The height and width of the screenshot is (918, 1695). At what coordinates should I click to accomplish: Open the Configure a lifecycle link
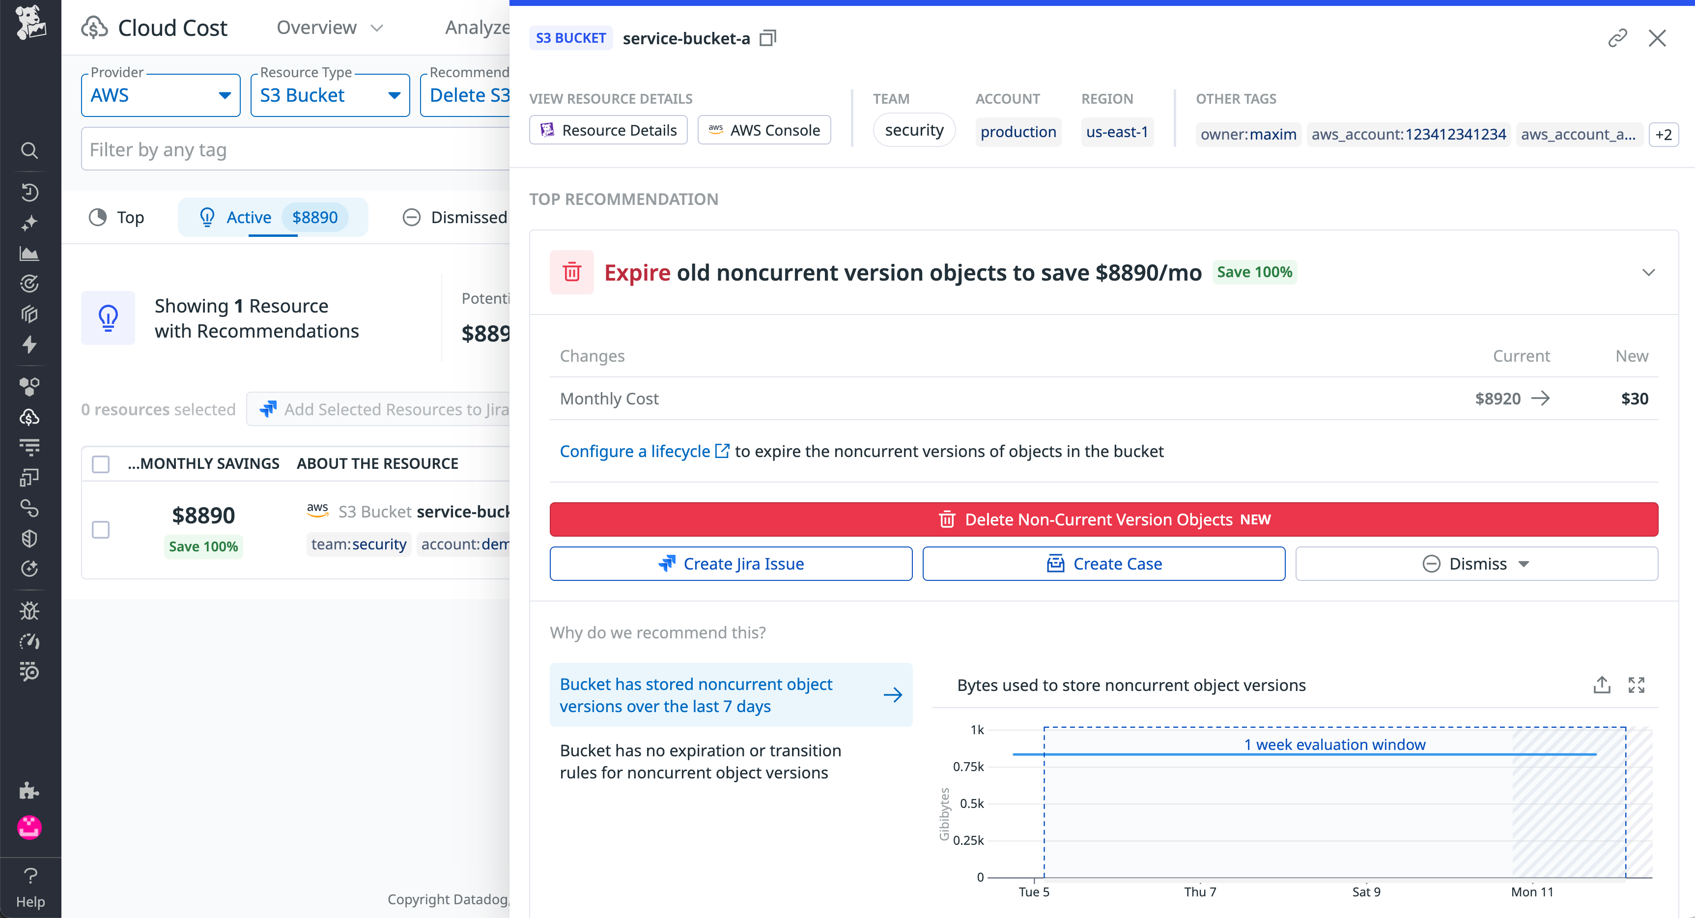click(x=634, y=452)
